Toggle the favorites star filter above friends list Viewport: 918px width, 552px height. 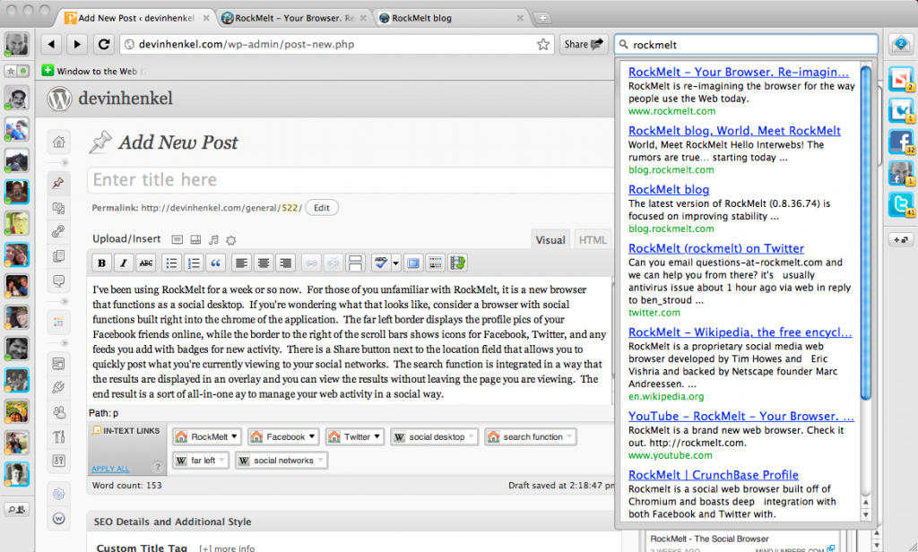click(x=11, y=71)
